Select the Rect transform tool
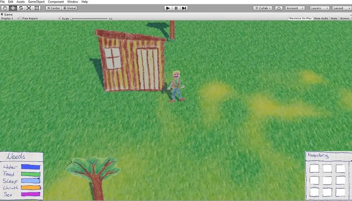This screenshot has width=352, height=201. tap(37, 8)
